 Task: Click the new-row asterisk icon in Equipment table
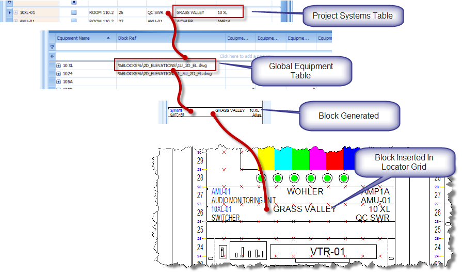click(52, 56)
